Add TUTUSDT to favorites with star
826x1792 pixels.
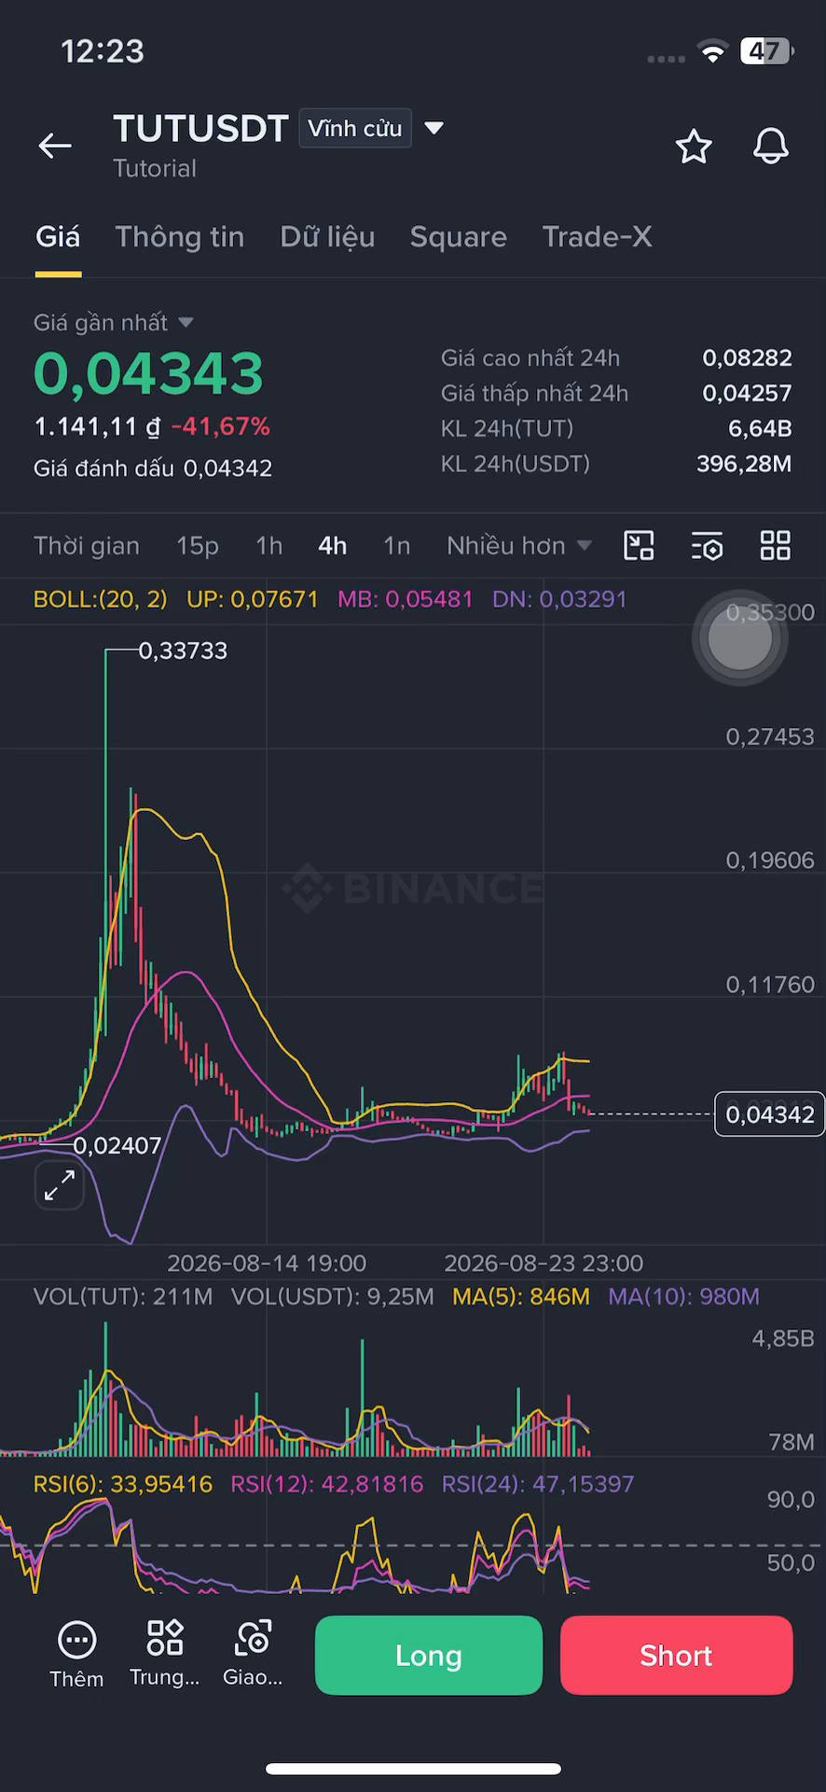tap(694, 147)
